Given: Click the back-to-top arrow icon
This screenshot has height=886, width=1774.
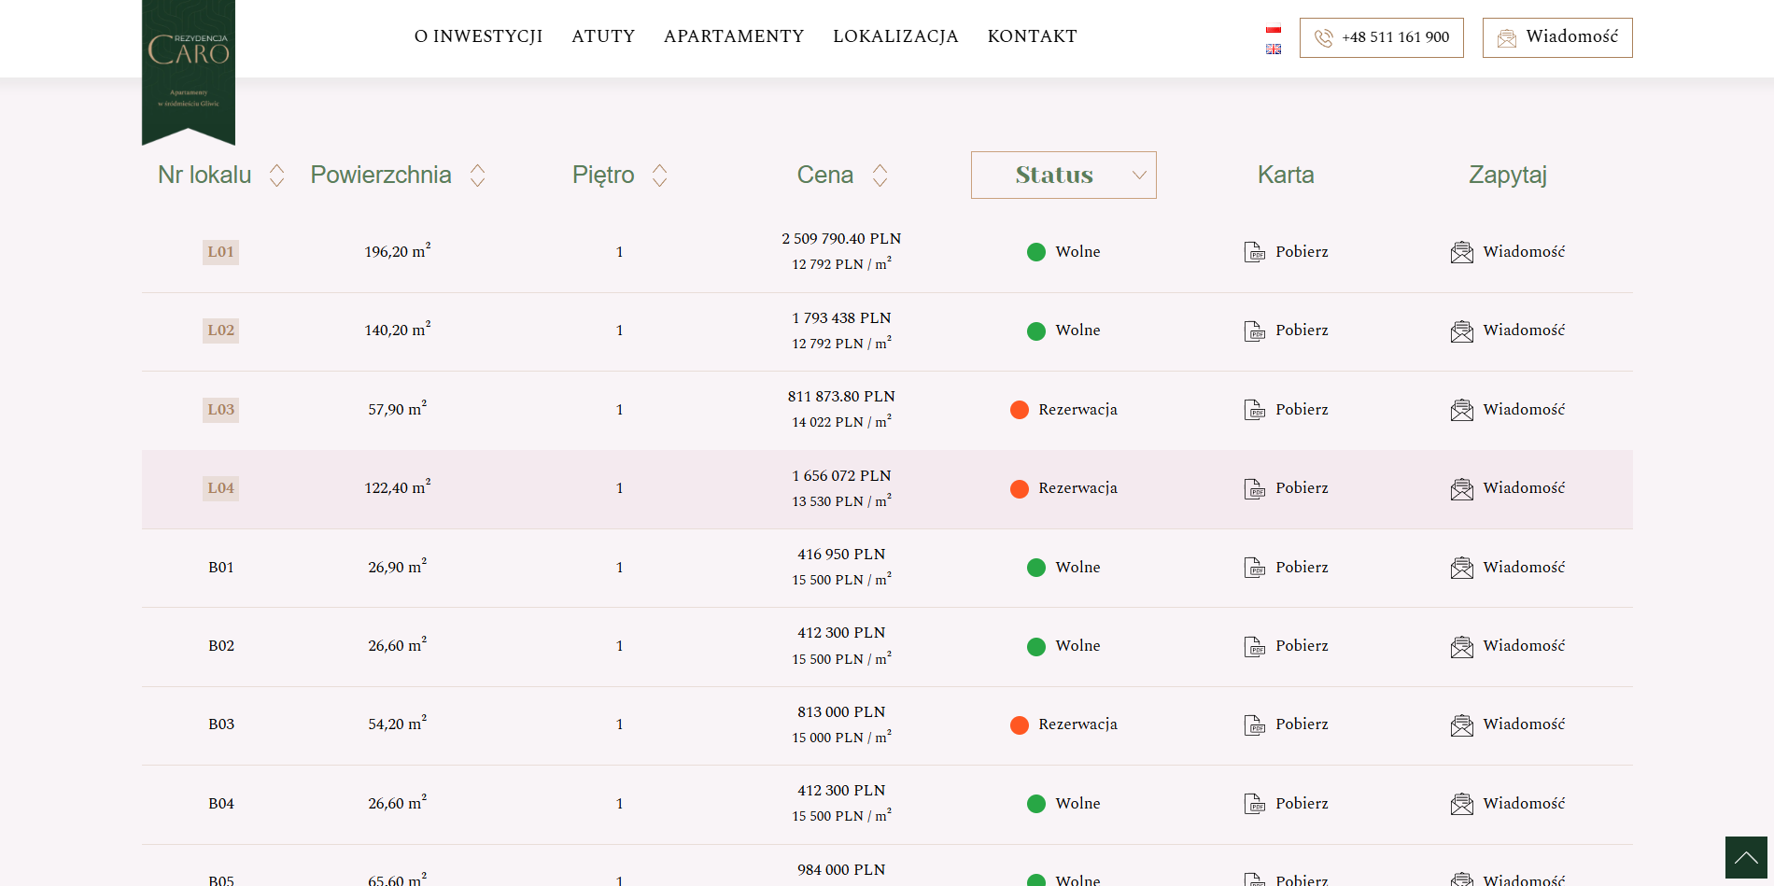Looking at the screenshot, I should point(1746,857).
